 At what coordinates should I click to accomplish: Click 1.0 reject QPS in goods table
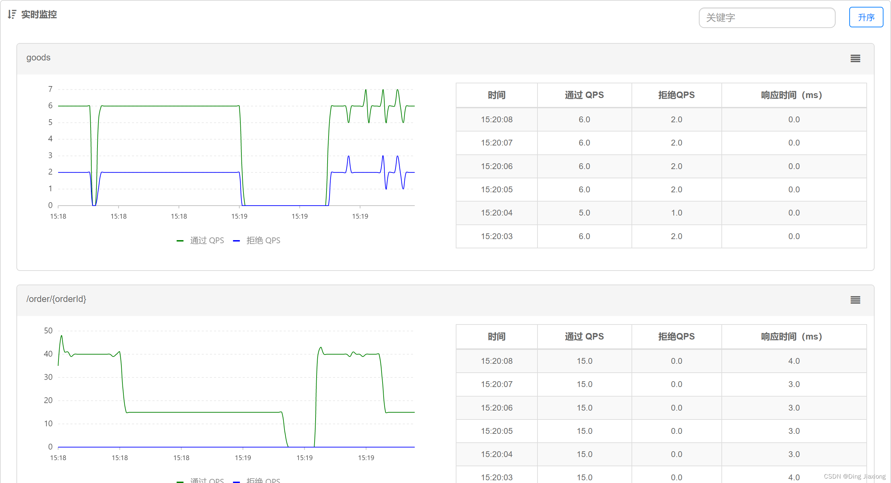point(676,213)
